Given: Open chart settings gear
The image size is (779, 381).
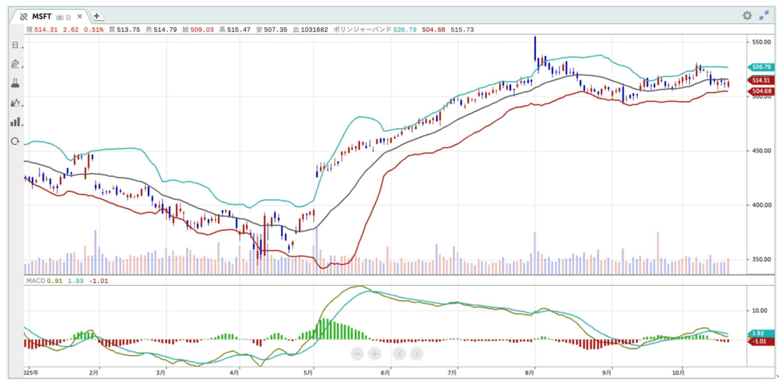Looking at the screenshot, I should (x=747, y=15).
